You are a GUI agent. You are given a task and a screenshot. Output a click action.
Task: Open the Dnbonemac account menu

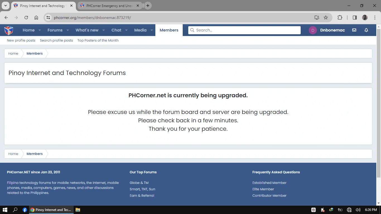[332, 30]
